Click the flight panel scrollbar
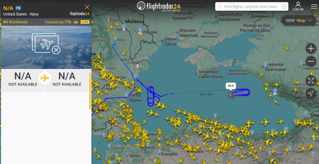 (90, 91)
